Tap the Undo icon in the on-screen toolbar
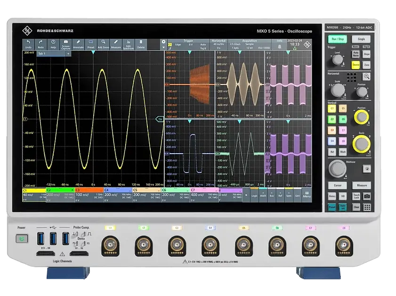This screenshot has height=296, width=396. tap(28, 44)
